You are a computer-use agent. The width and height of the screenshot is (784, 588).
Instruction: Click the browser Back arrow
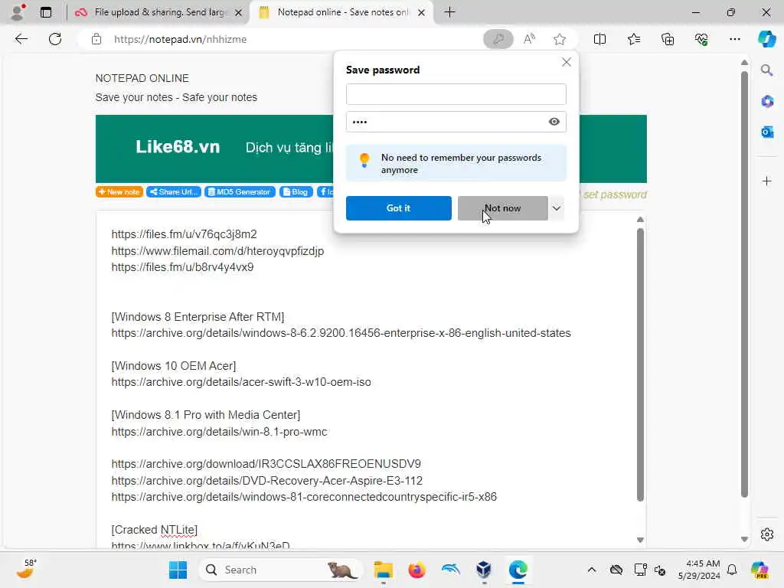click(x=21, y=39)
